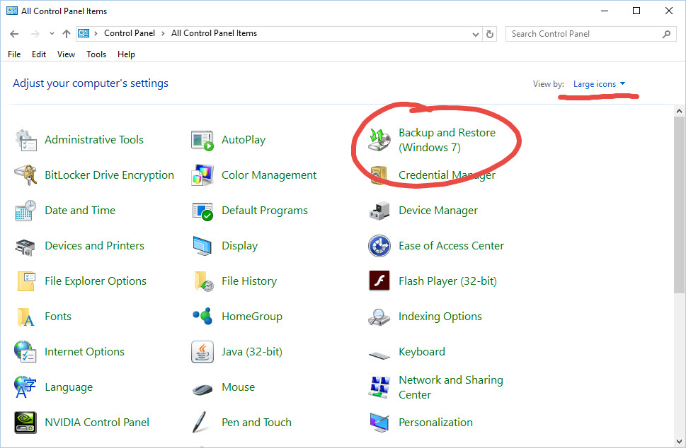
Task: Open the Administrative Tools icon
Action: (25, 140)
